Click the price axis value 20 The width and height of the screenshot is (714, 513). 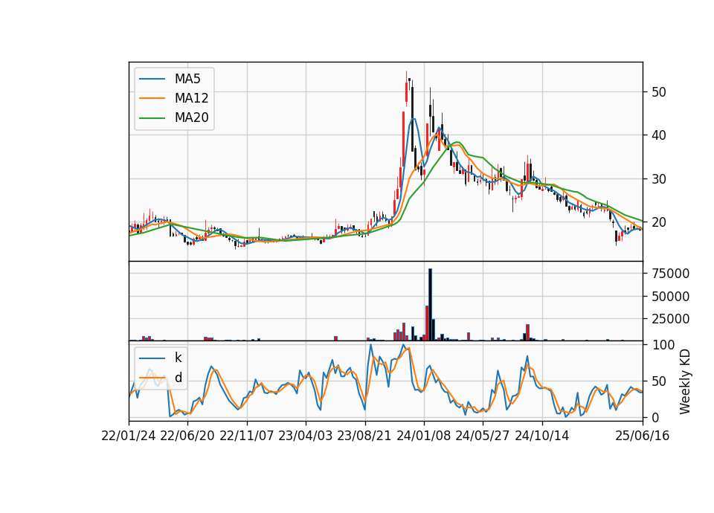(659, 222)
